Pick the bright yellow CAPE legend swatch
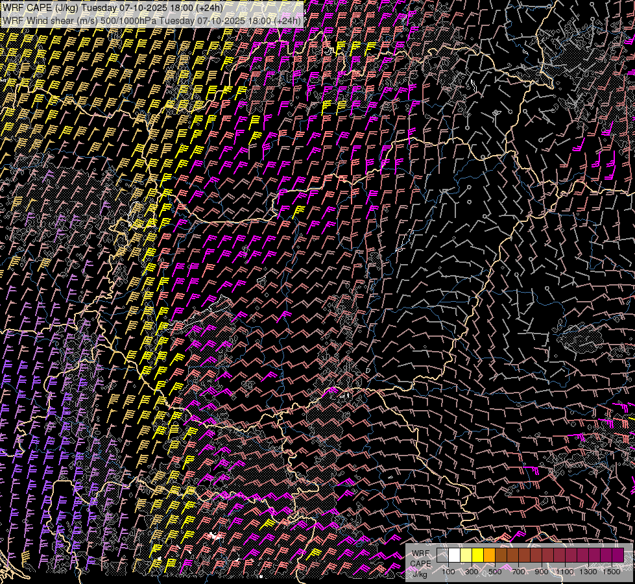Image resolution: width=635 pixels, height=584 pixels. click(478, 555)
